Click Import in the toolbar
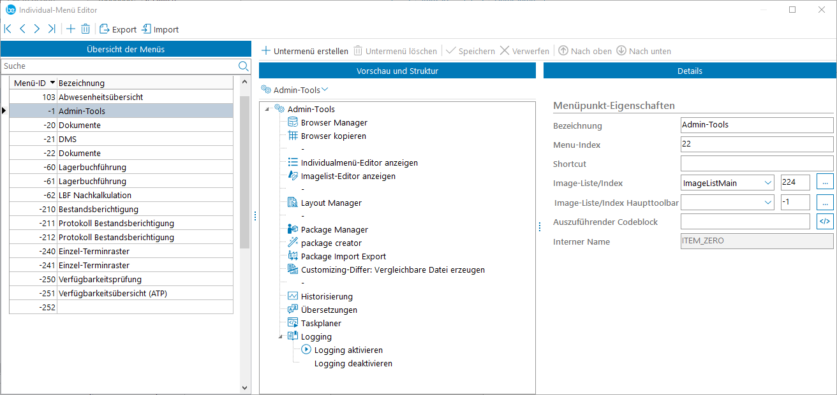The height and width of the screenshot is (395, 837). pyautogui.click(x=160, y=29)
